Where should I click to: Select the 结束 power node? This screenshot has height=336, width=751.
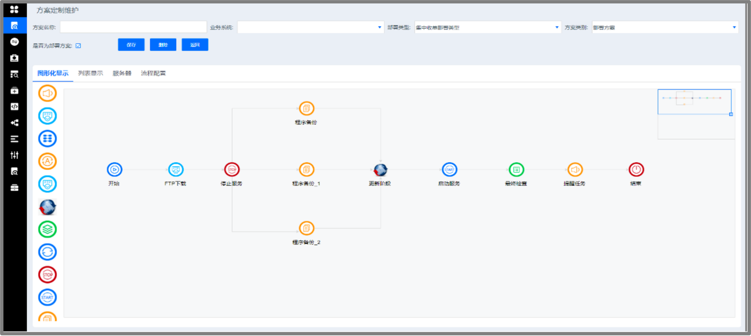pos(636,169)
